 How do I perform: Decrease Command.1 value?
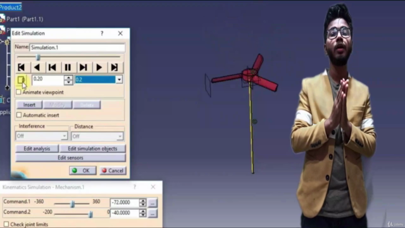pos(142,205)
